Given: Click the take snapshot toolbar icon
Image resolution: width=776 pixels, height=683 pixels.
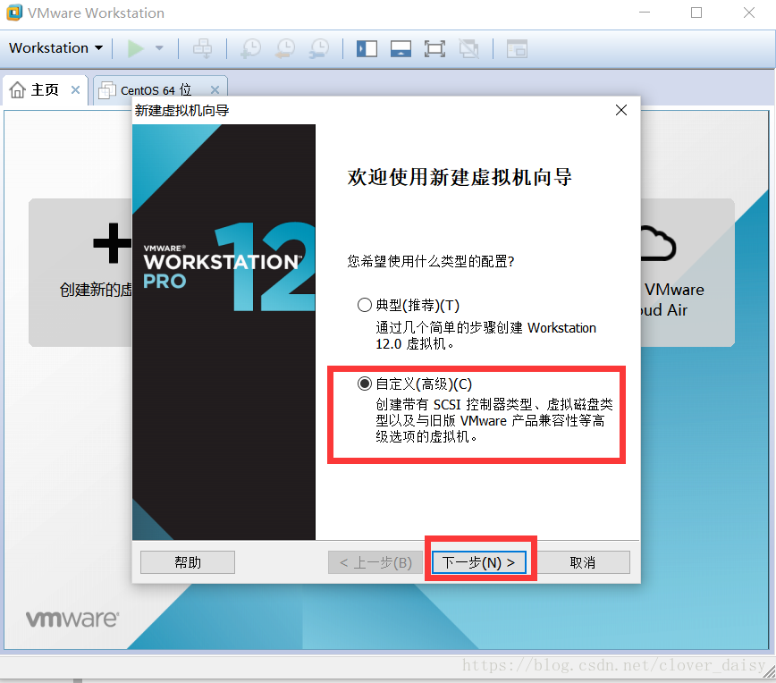Looking at the screenshot, I should click(x=251, y=48).
